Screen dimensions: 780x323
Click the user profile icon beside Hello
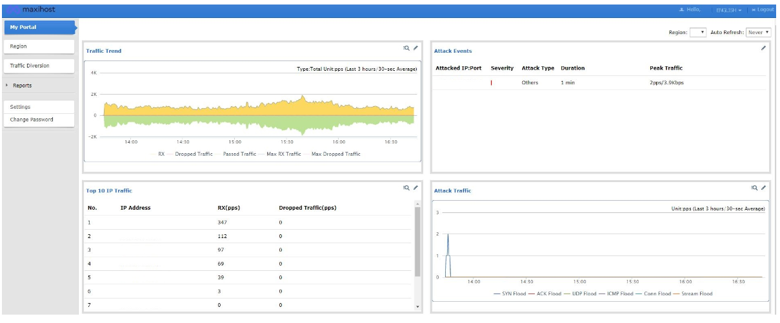[682, 10]
